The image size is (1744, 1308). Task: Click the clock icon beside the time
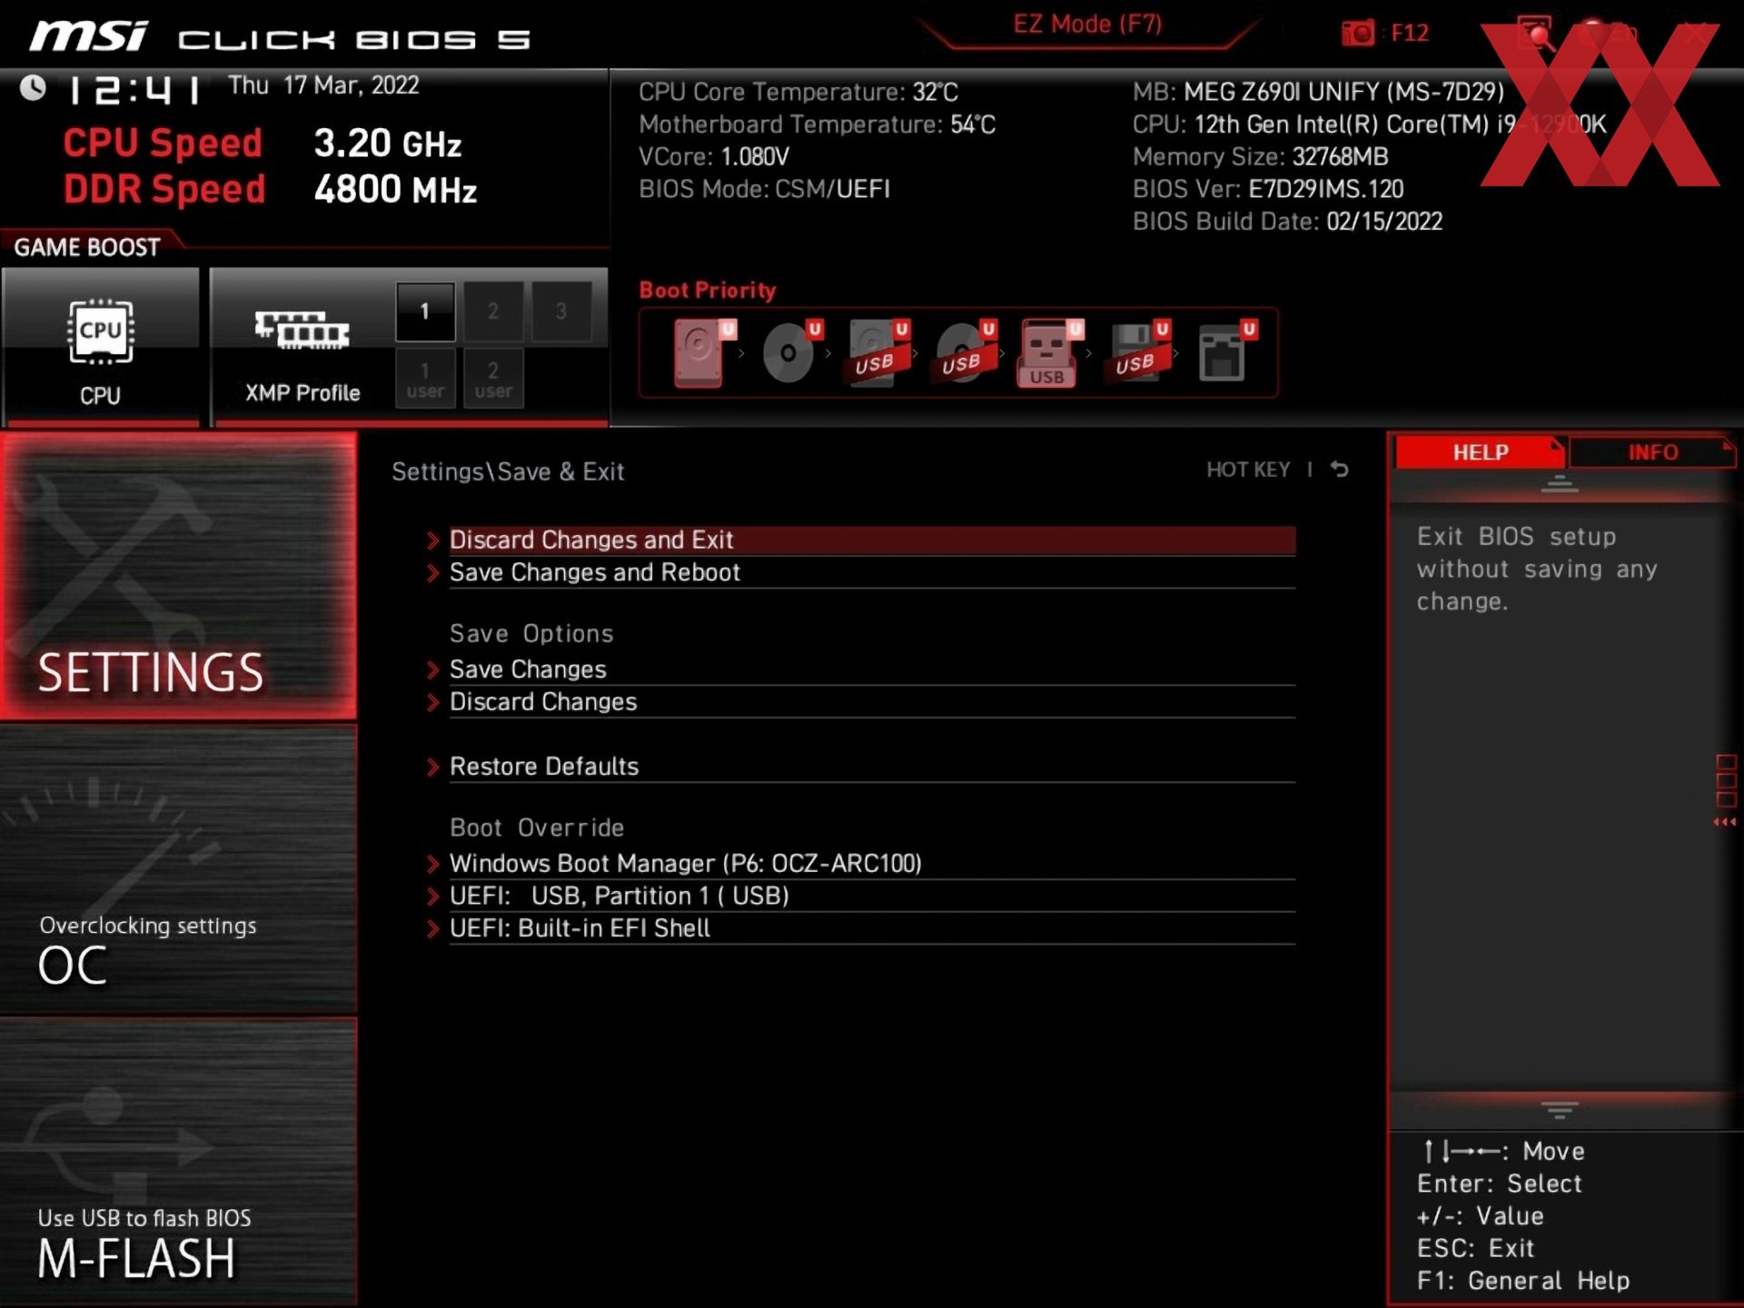click(34, 88)
